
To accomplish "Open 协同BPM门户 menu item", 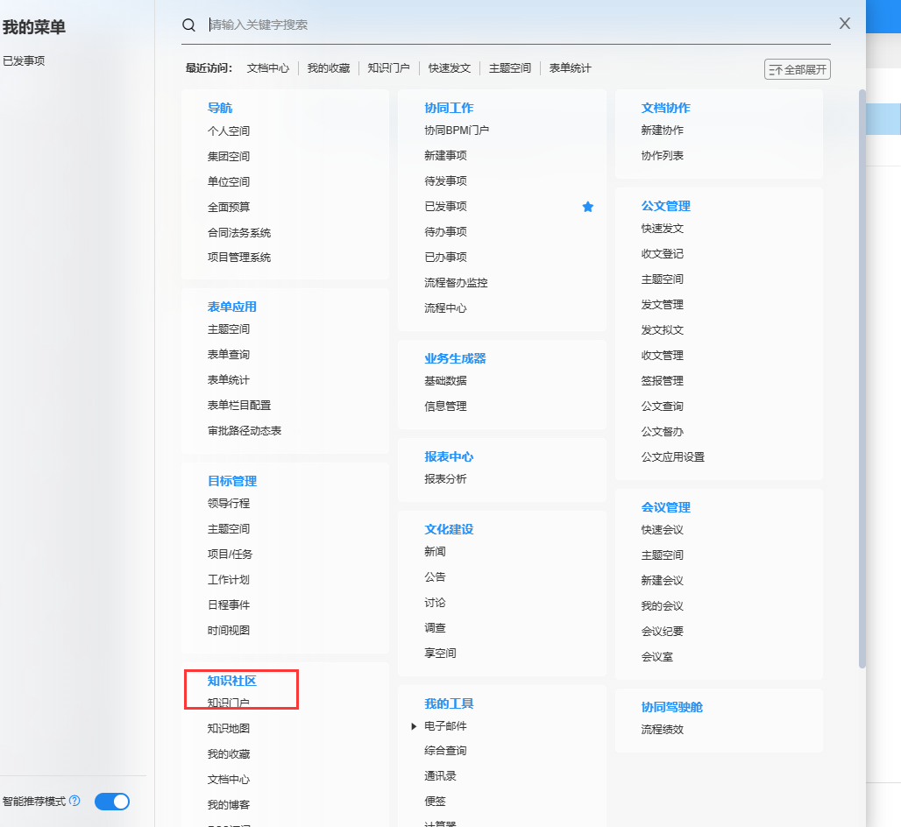I will pyautogui.click(x=456, y=131).
